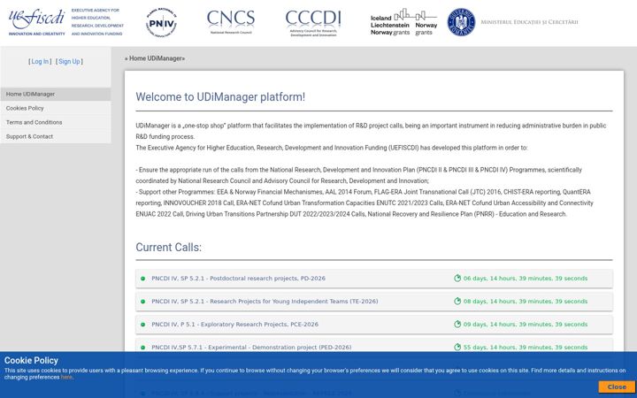The width and height of the screenshot is (637, 398).
Task: Click the CNCS National Research Council logo
Action: click(x=231, y=22)
